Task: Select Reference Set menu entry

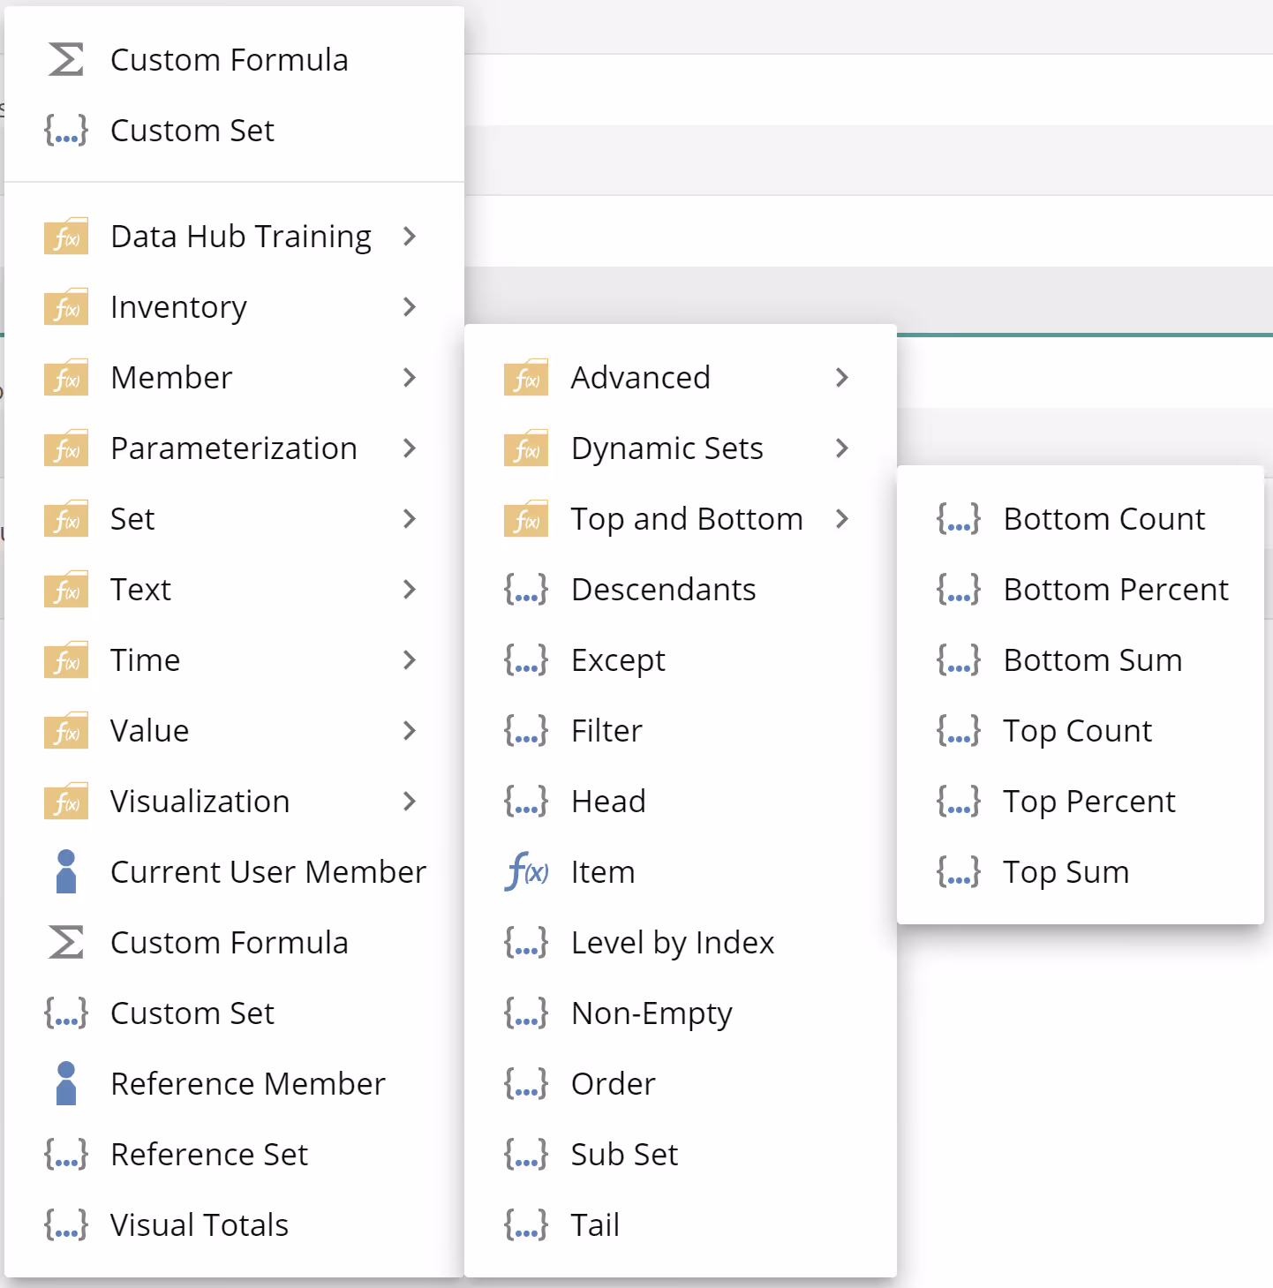Action: click(209, 1155)
